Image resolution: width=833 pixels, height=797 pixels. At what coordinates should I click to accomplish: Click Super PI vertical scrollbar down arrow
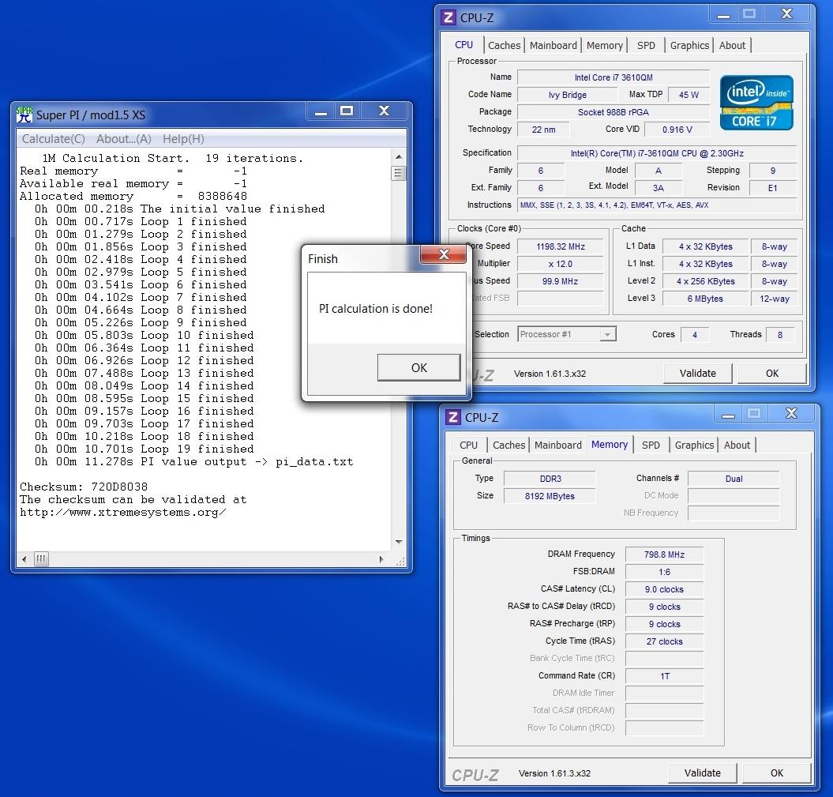[x=399, y=542]
